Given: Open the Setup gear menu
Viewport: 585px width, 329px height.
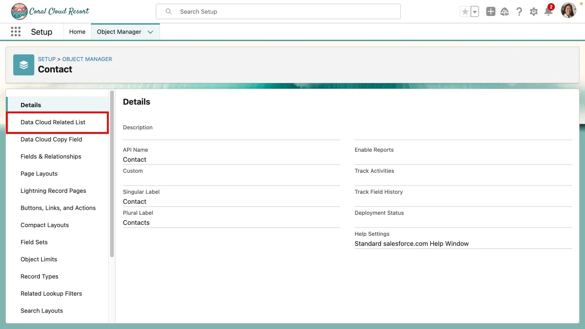Looking at the screenshot, I should tap(534, 12).
